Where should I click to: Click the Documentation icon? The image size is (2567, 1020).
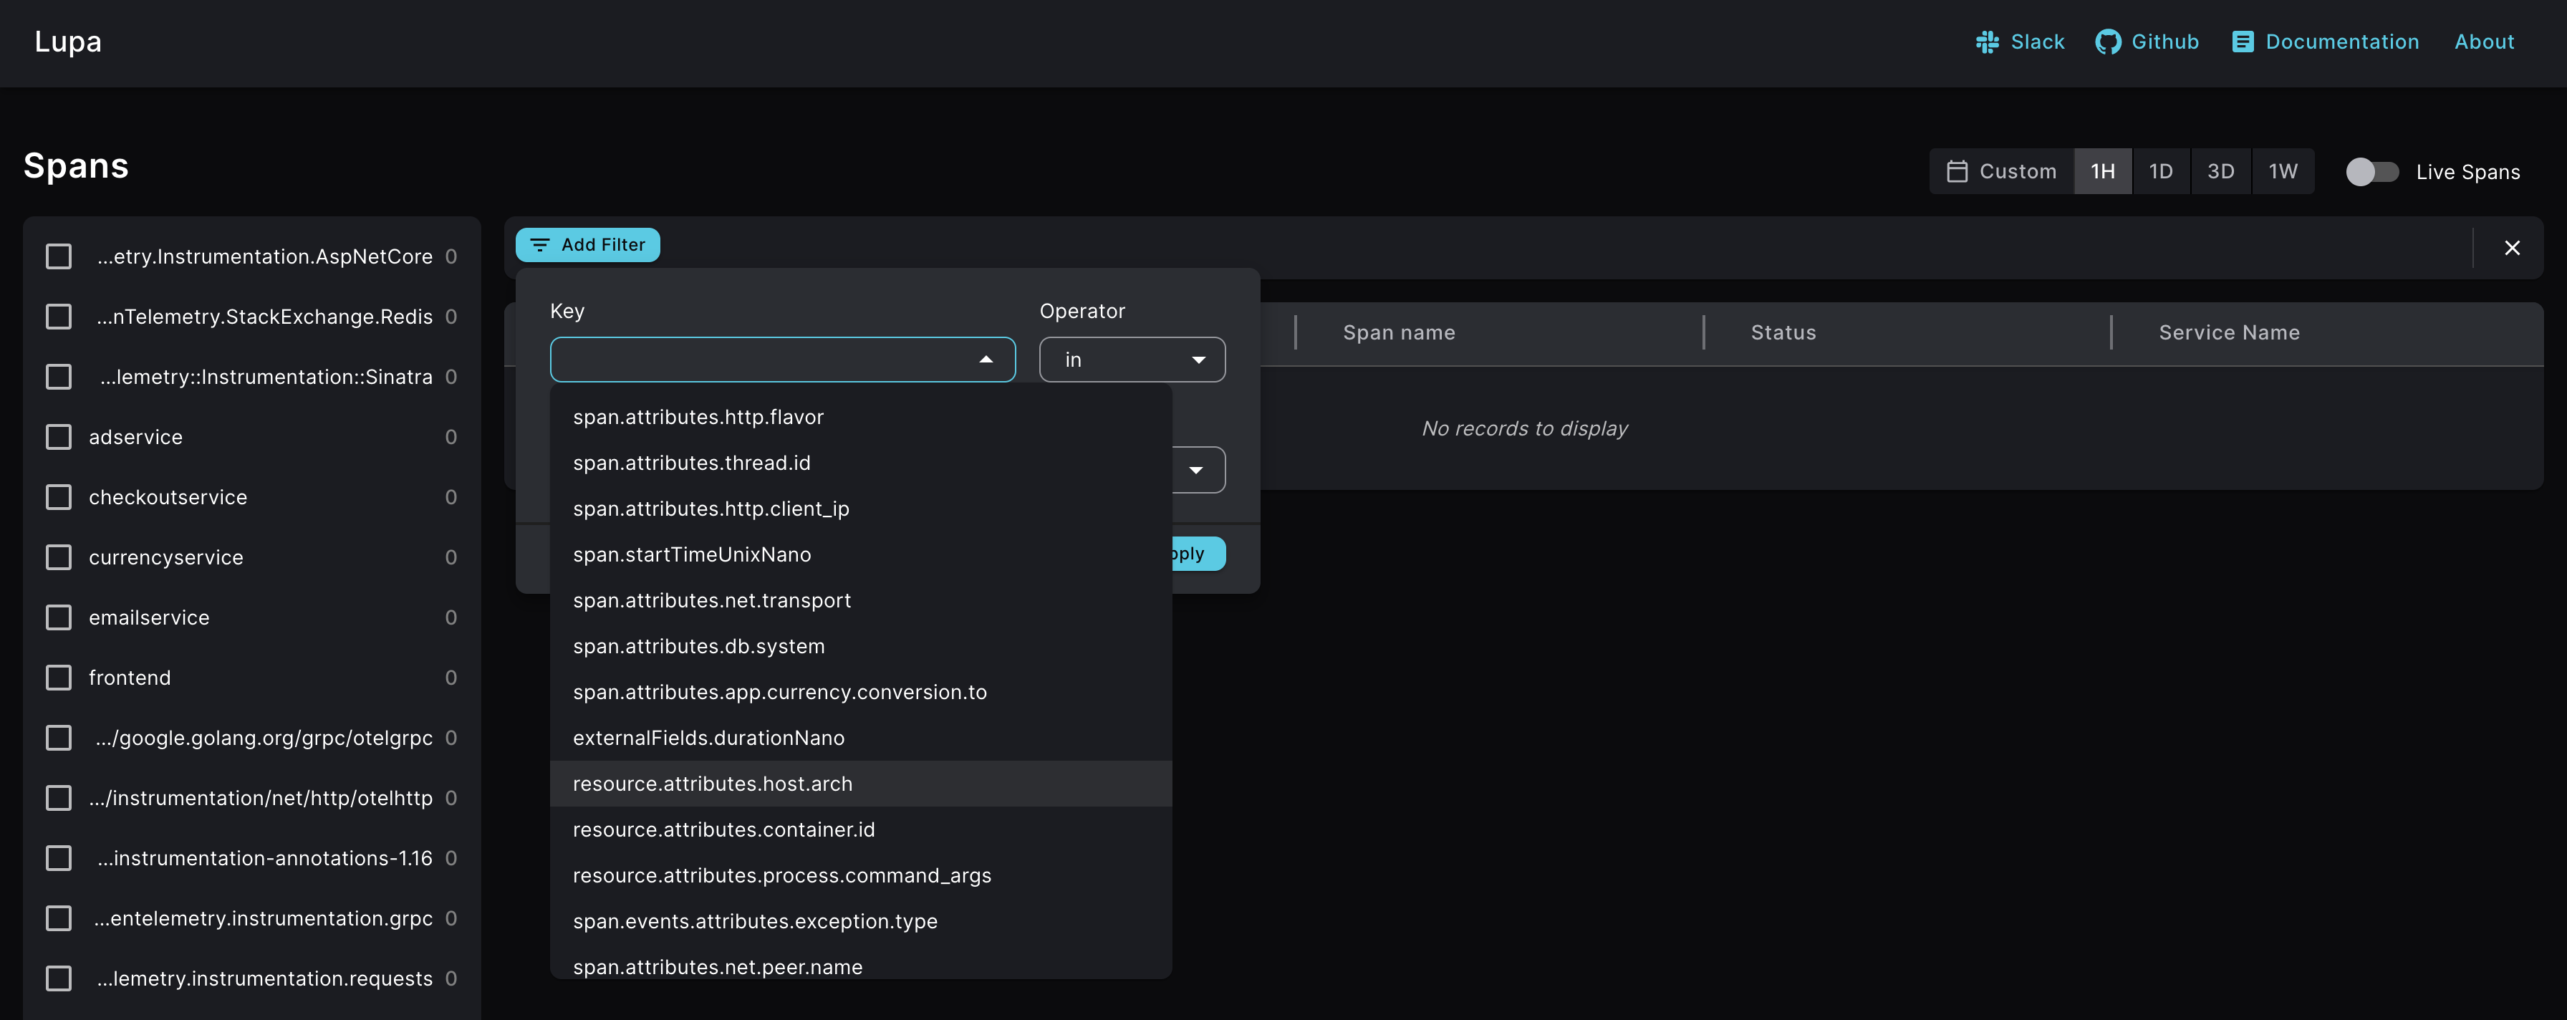coord(2244,41)
